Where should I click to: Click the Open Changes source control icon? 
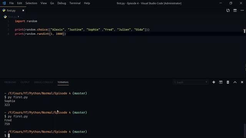[228, 10]
